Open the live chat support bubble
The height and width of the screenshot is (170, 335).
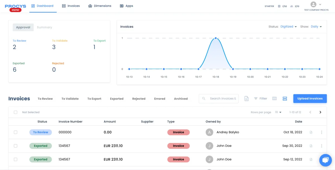pos(325,160)
